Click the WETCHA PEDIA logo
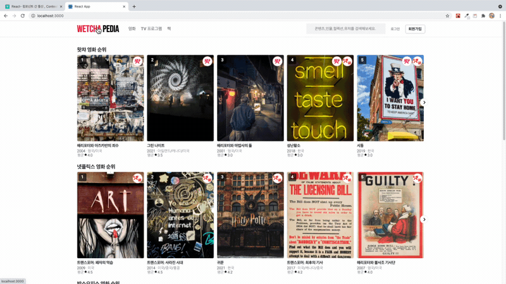The width and height of the screenshot is (506, 284). tap(98, 29)
